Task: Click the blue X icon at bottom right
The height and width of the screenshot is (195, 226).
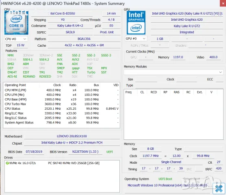Action: point(219,188)
